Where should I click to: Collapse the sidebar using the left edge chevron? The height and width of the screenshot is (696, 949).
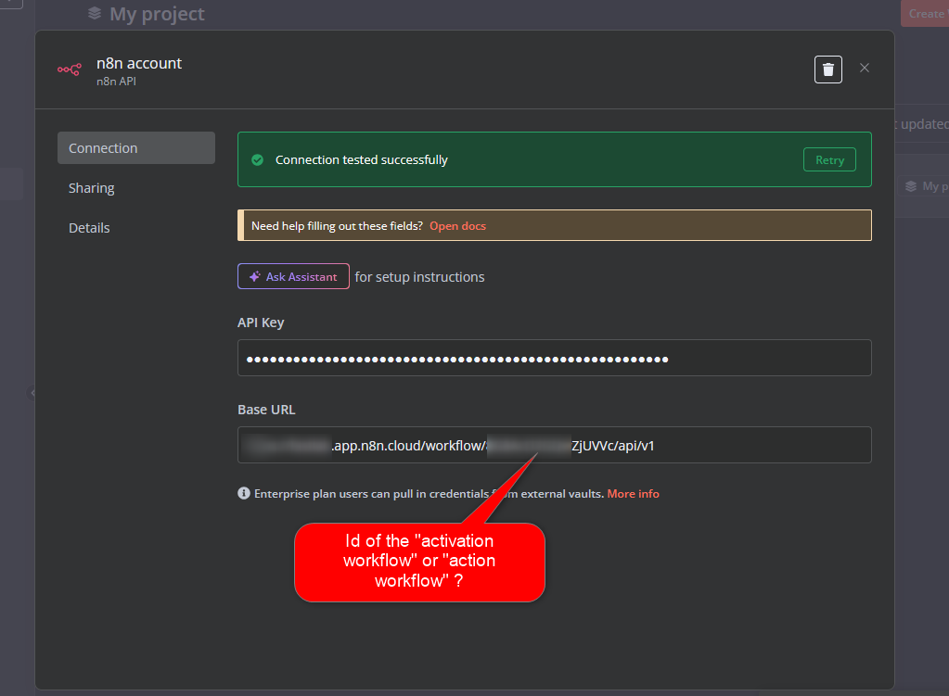click(31, 392)
